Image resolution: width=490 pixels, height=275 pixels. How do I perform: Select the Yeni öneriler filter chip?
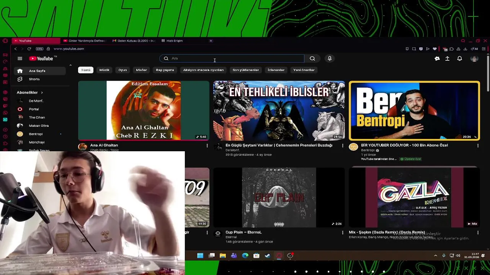point(304,70)
